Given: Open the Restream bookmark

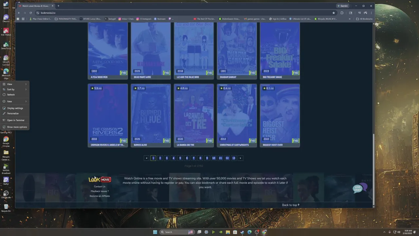Looking at the screenshot, I should (x=160, y=19).
